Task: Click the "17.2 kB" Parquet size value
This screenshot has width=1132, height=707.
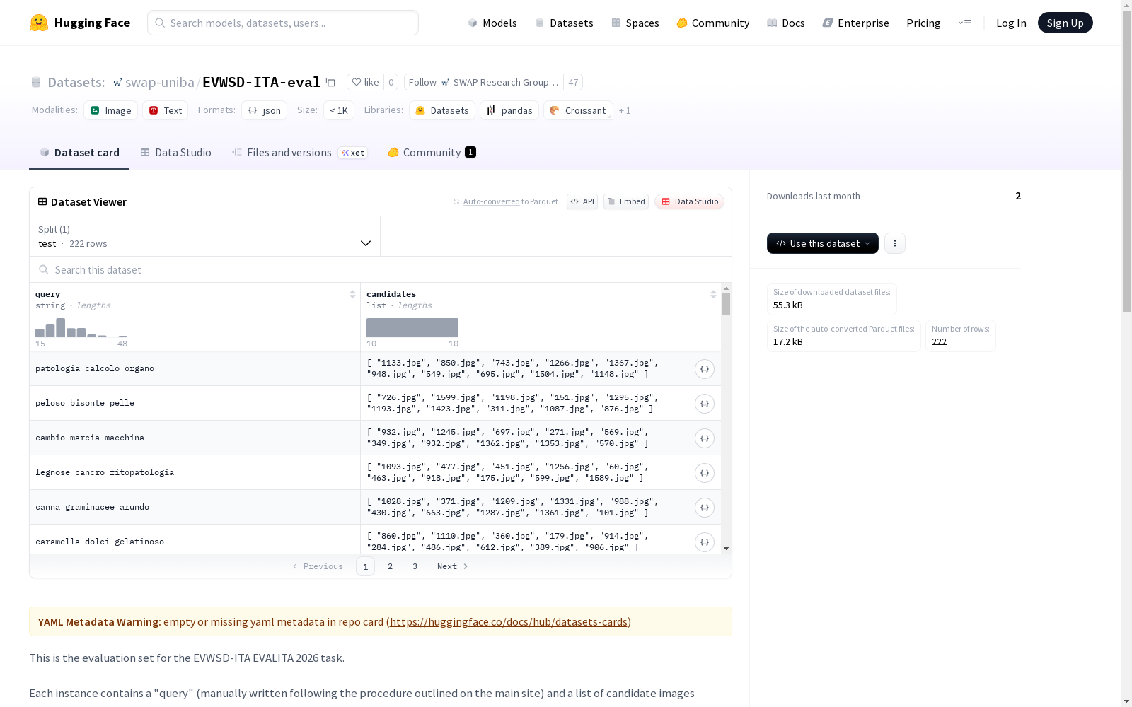Action: pos(787,342)
